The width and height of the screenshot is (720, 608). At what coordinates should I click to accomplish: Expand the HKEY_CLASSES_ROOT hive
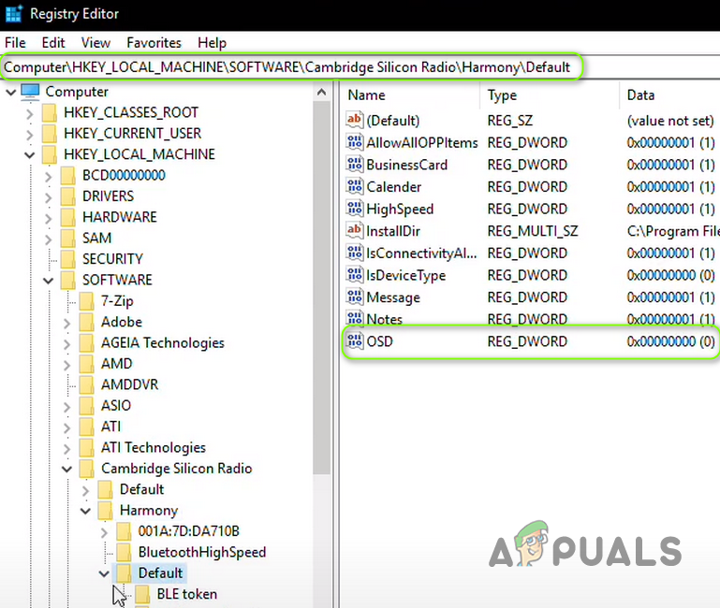click(x=30, y=113)
